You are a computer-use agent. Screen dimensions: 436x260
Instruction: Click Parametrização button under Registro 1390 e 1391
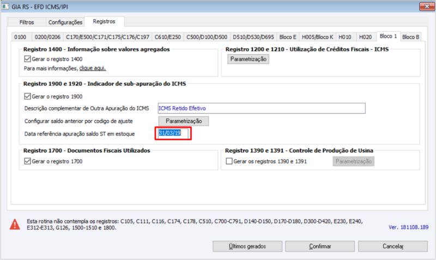point(353,161)
